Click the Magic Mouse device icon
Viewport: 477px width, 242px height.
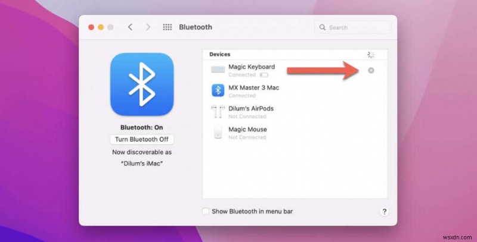(218, 132)
